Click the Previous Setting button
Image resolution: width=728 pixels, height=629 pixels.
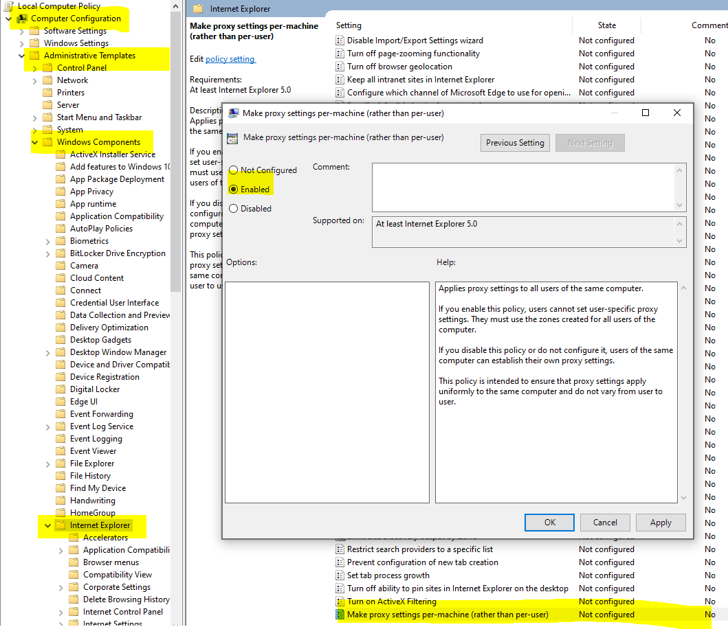click(x=515, y=143)
